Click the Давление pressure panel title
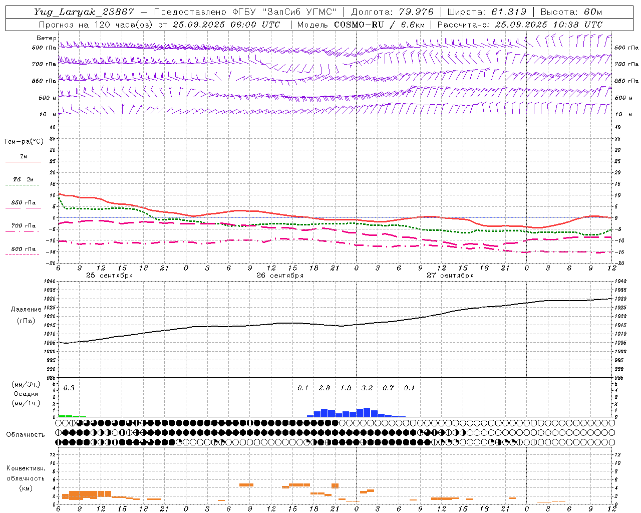Screen dimensions: 641x513 pos(26,310)
